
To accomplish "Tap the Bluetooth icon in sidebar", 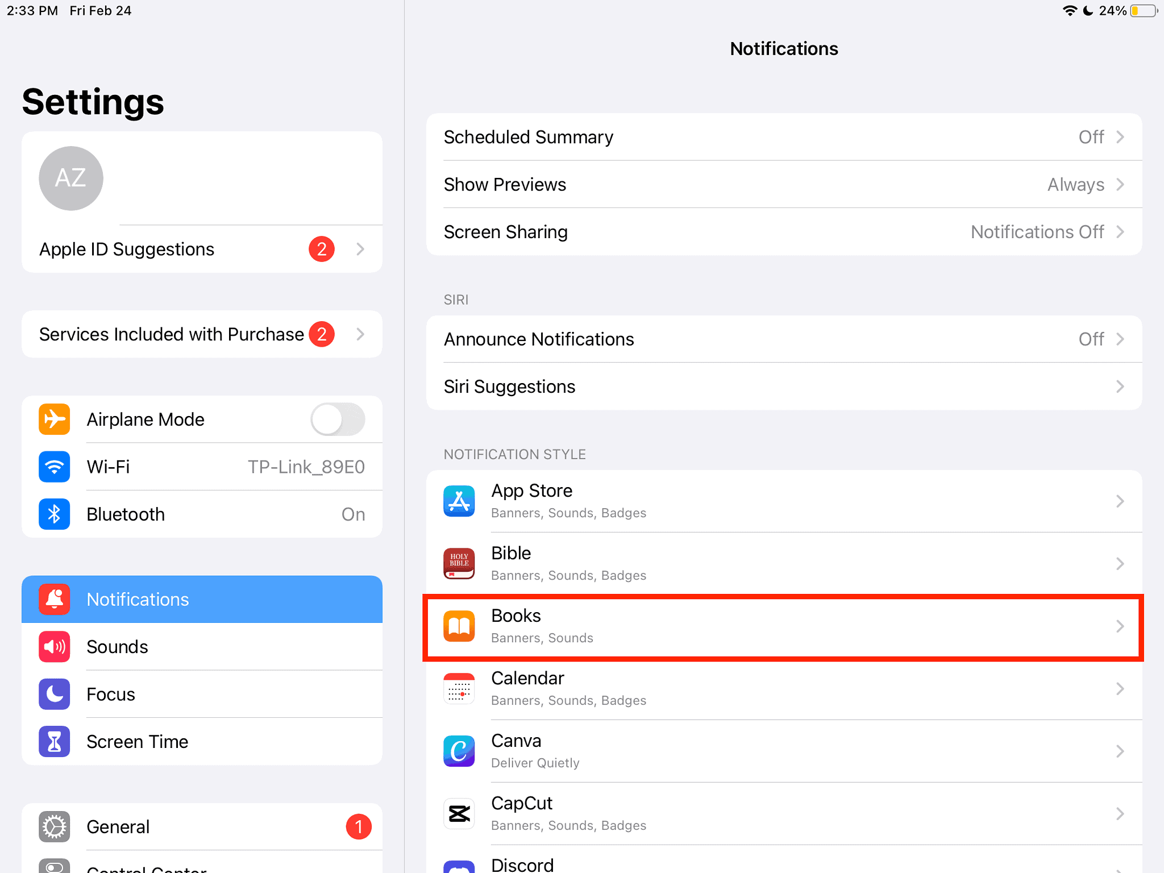I will click(x=55, y=514).
